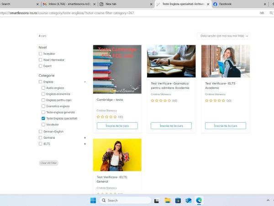Collapse the Engleza category subtree
The width and height of the screenshot is (274, 206).
(x=85, y=82)
